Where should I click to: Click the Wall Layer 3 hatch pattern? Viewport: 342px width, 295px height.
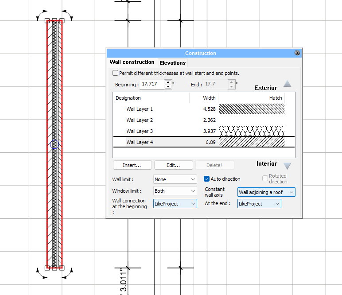pos(252,131)
